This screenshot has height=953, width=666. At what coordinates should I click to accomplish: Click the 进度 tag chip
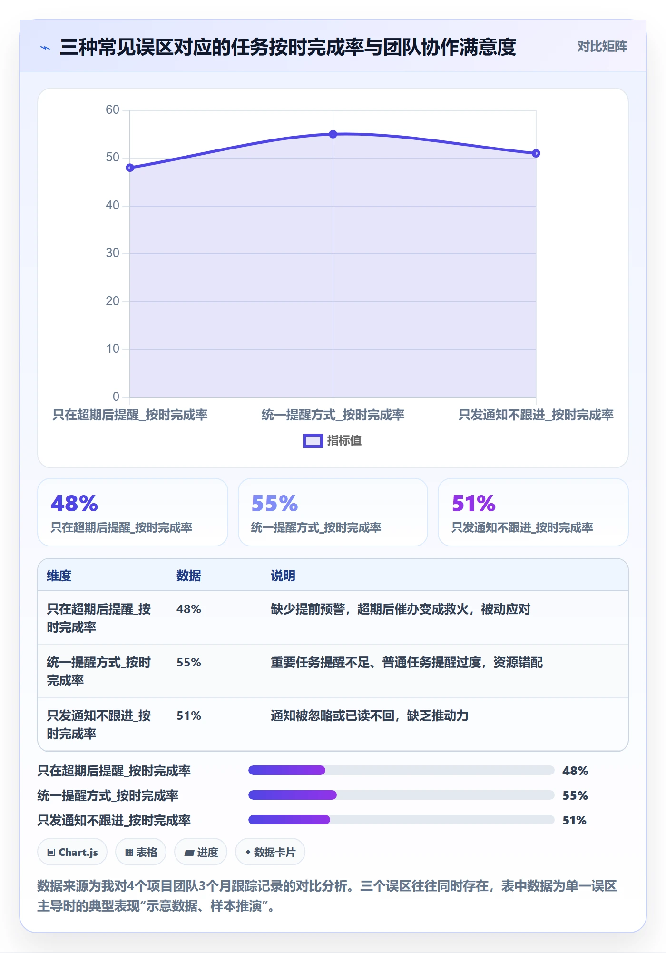click(x=201, y=852)
